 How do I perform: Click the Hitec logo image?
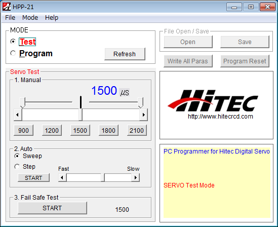(x=213, y=100)
